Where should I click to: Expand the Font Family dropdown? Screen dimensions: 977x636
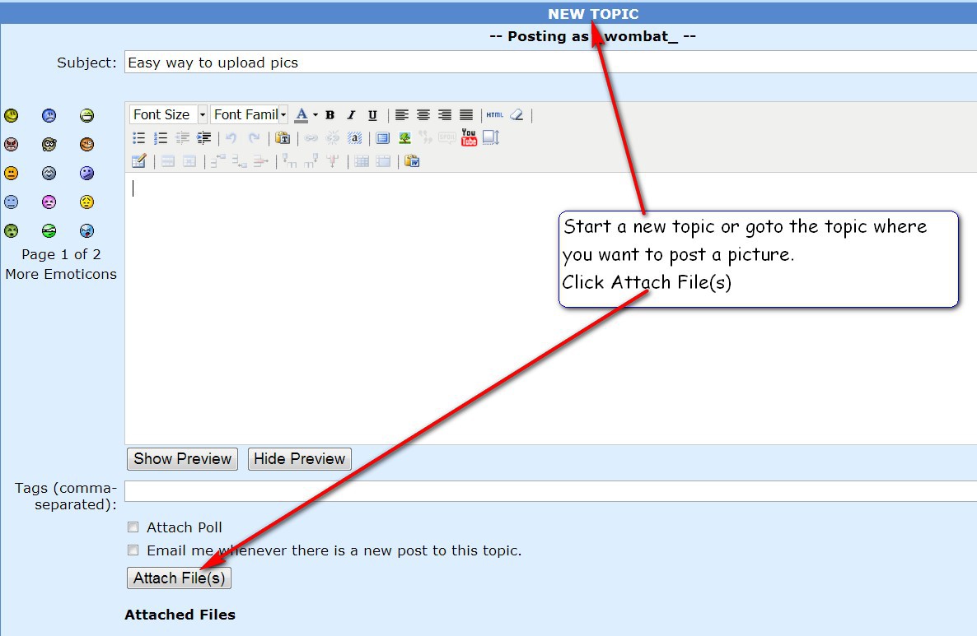(x=283, y=115)
